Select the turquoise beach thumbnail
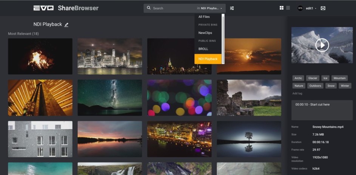356x175 pixels. tap(40, 169)
